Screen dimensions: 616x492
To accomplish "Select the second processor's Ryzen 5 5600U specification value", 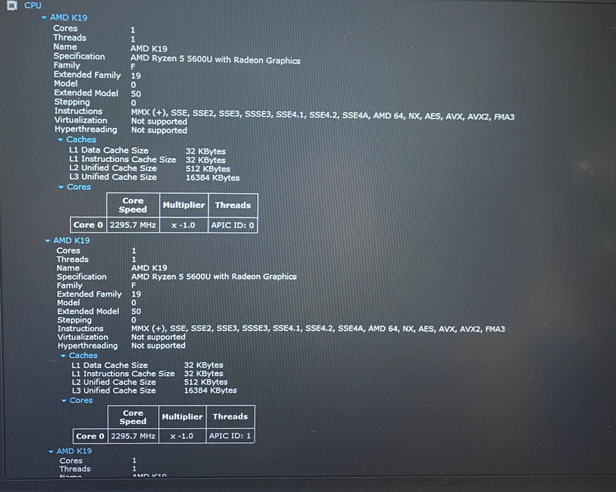I will (214, 277).
